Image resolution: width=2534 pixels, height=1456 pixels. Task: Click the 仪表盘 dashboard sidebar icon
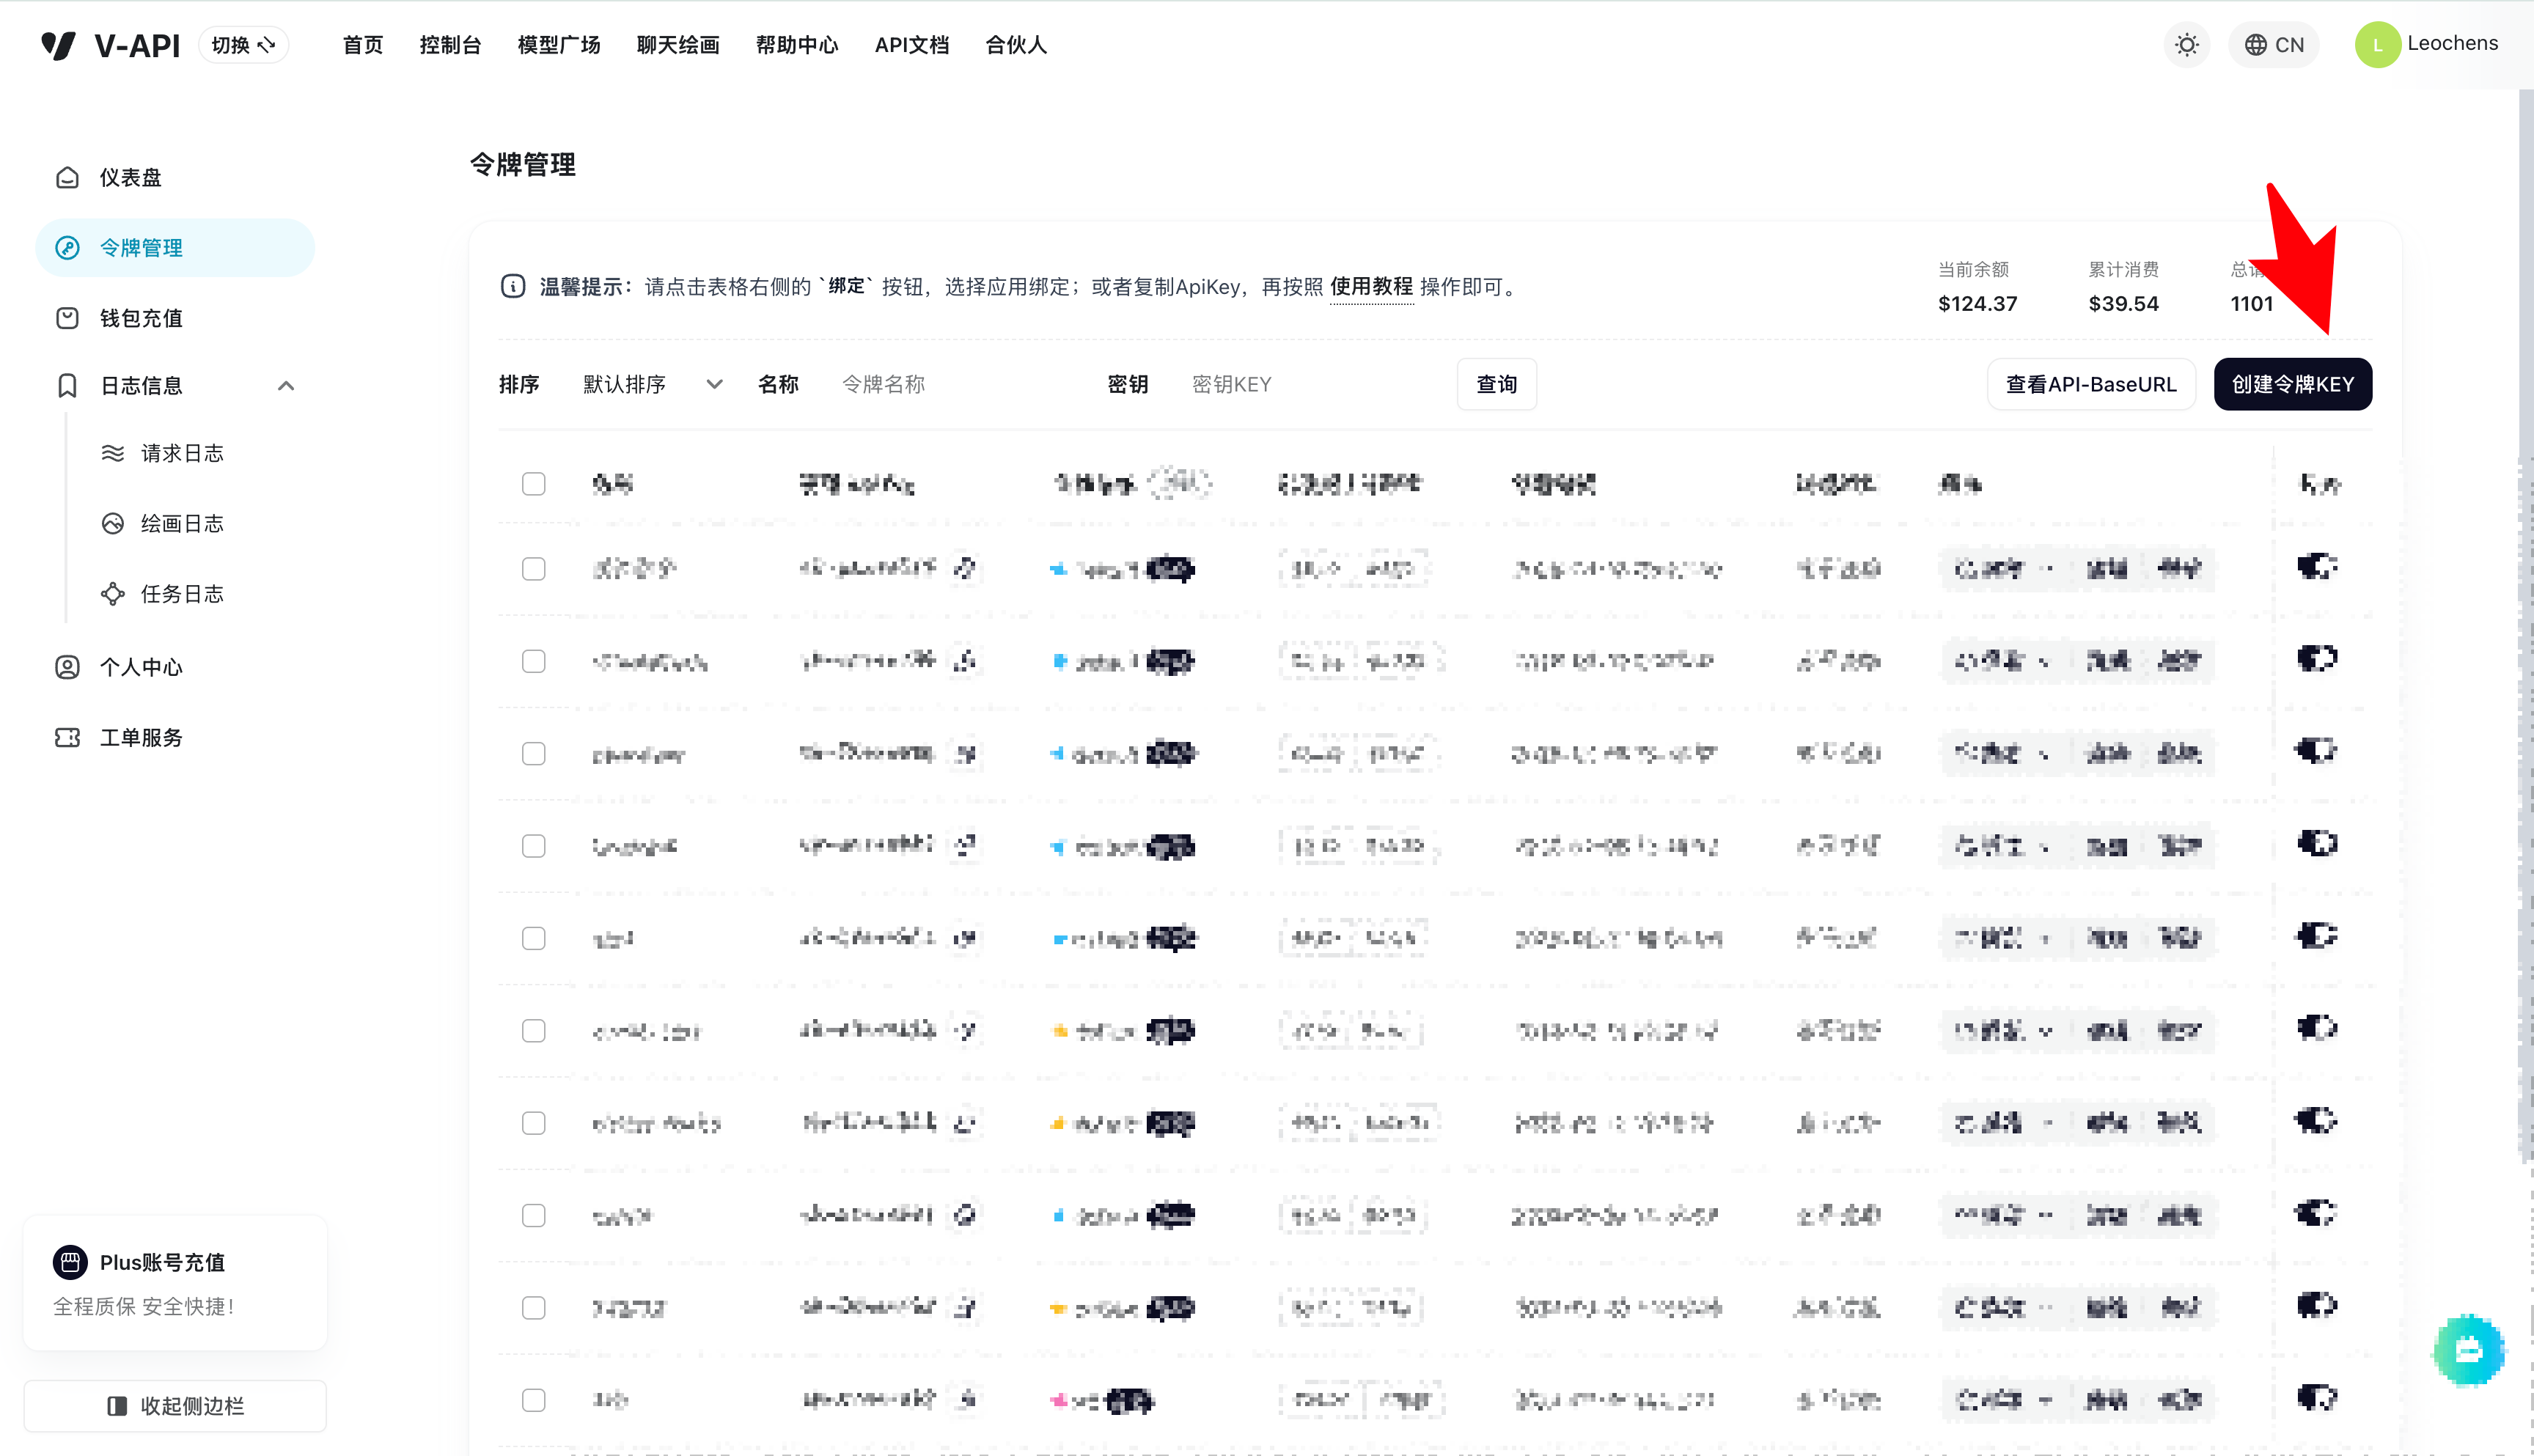tap(67, 177)
